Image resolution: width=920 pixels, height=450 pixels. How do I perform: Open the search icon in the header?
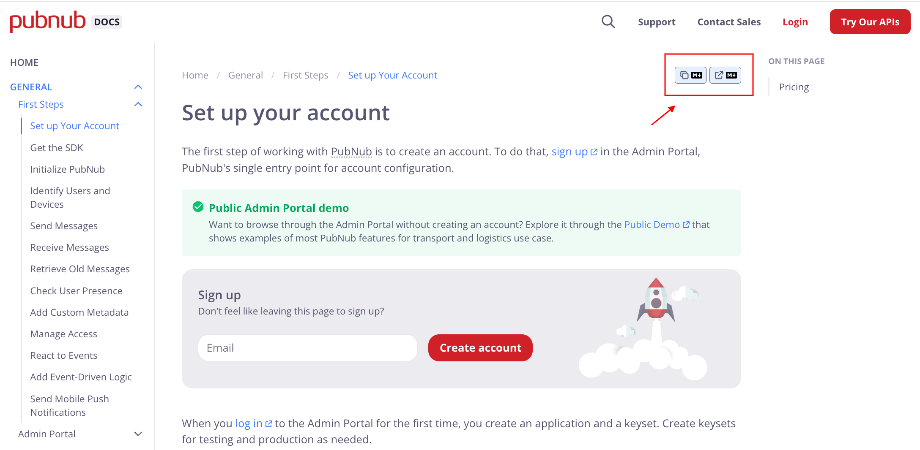(608, 22)
